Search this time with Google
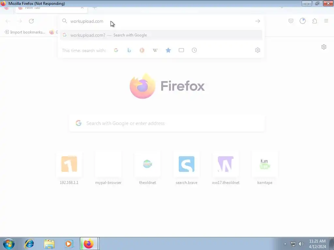The width and height of the screenshot is (334, 250). 116,50
